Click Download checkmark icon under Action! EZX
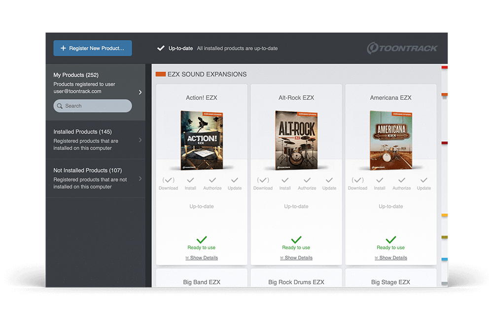The height and width of the screenshot is (336, 493). [168, 181]
